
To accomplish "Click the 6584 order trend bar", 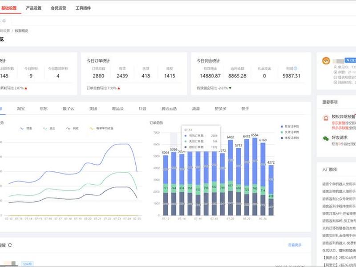I will pyautogui.click(x=255, y=176).
